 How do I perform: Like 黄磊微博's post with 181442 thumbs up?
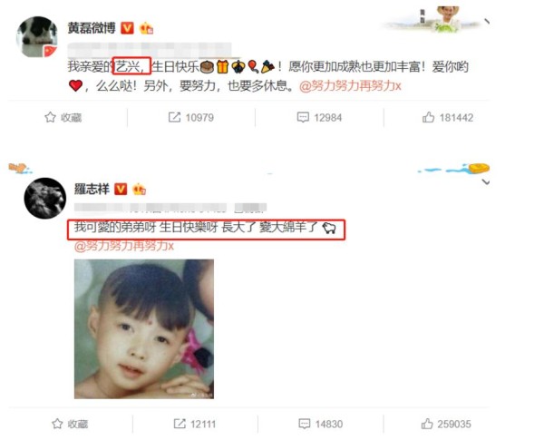click(448, 117)
